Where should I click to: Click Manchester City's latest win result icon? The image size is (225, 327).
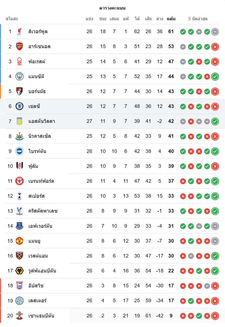215,77
